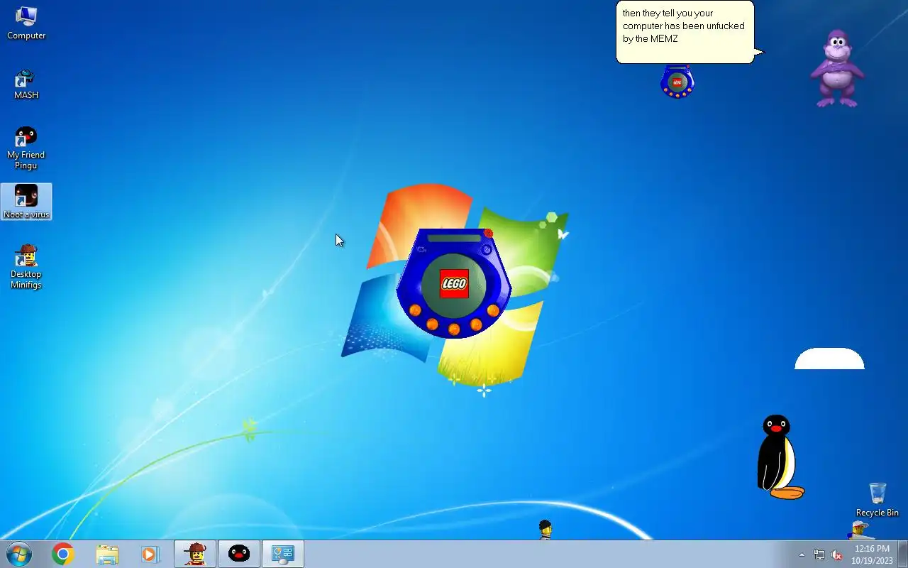Open Windows Media Player from the taskbar
This screenshot has height=568, width=908.
coord(150,554)
